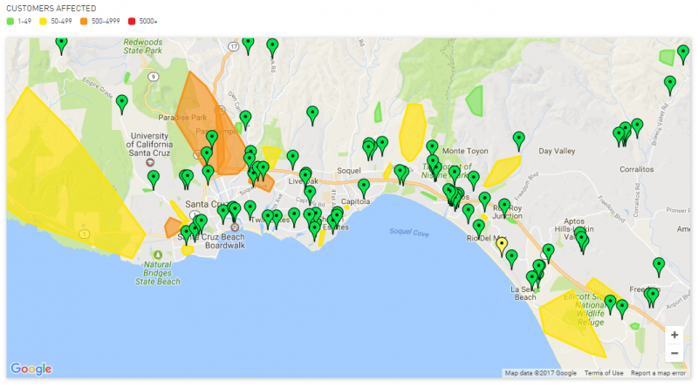Open the Terms of Use link
Image resolution: width=698 pixels, height=387 pixels.
(604, 373)
